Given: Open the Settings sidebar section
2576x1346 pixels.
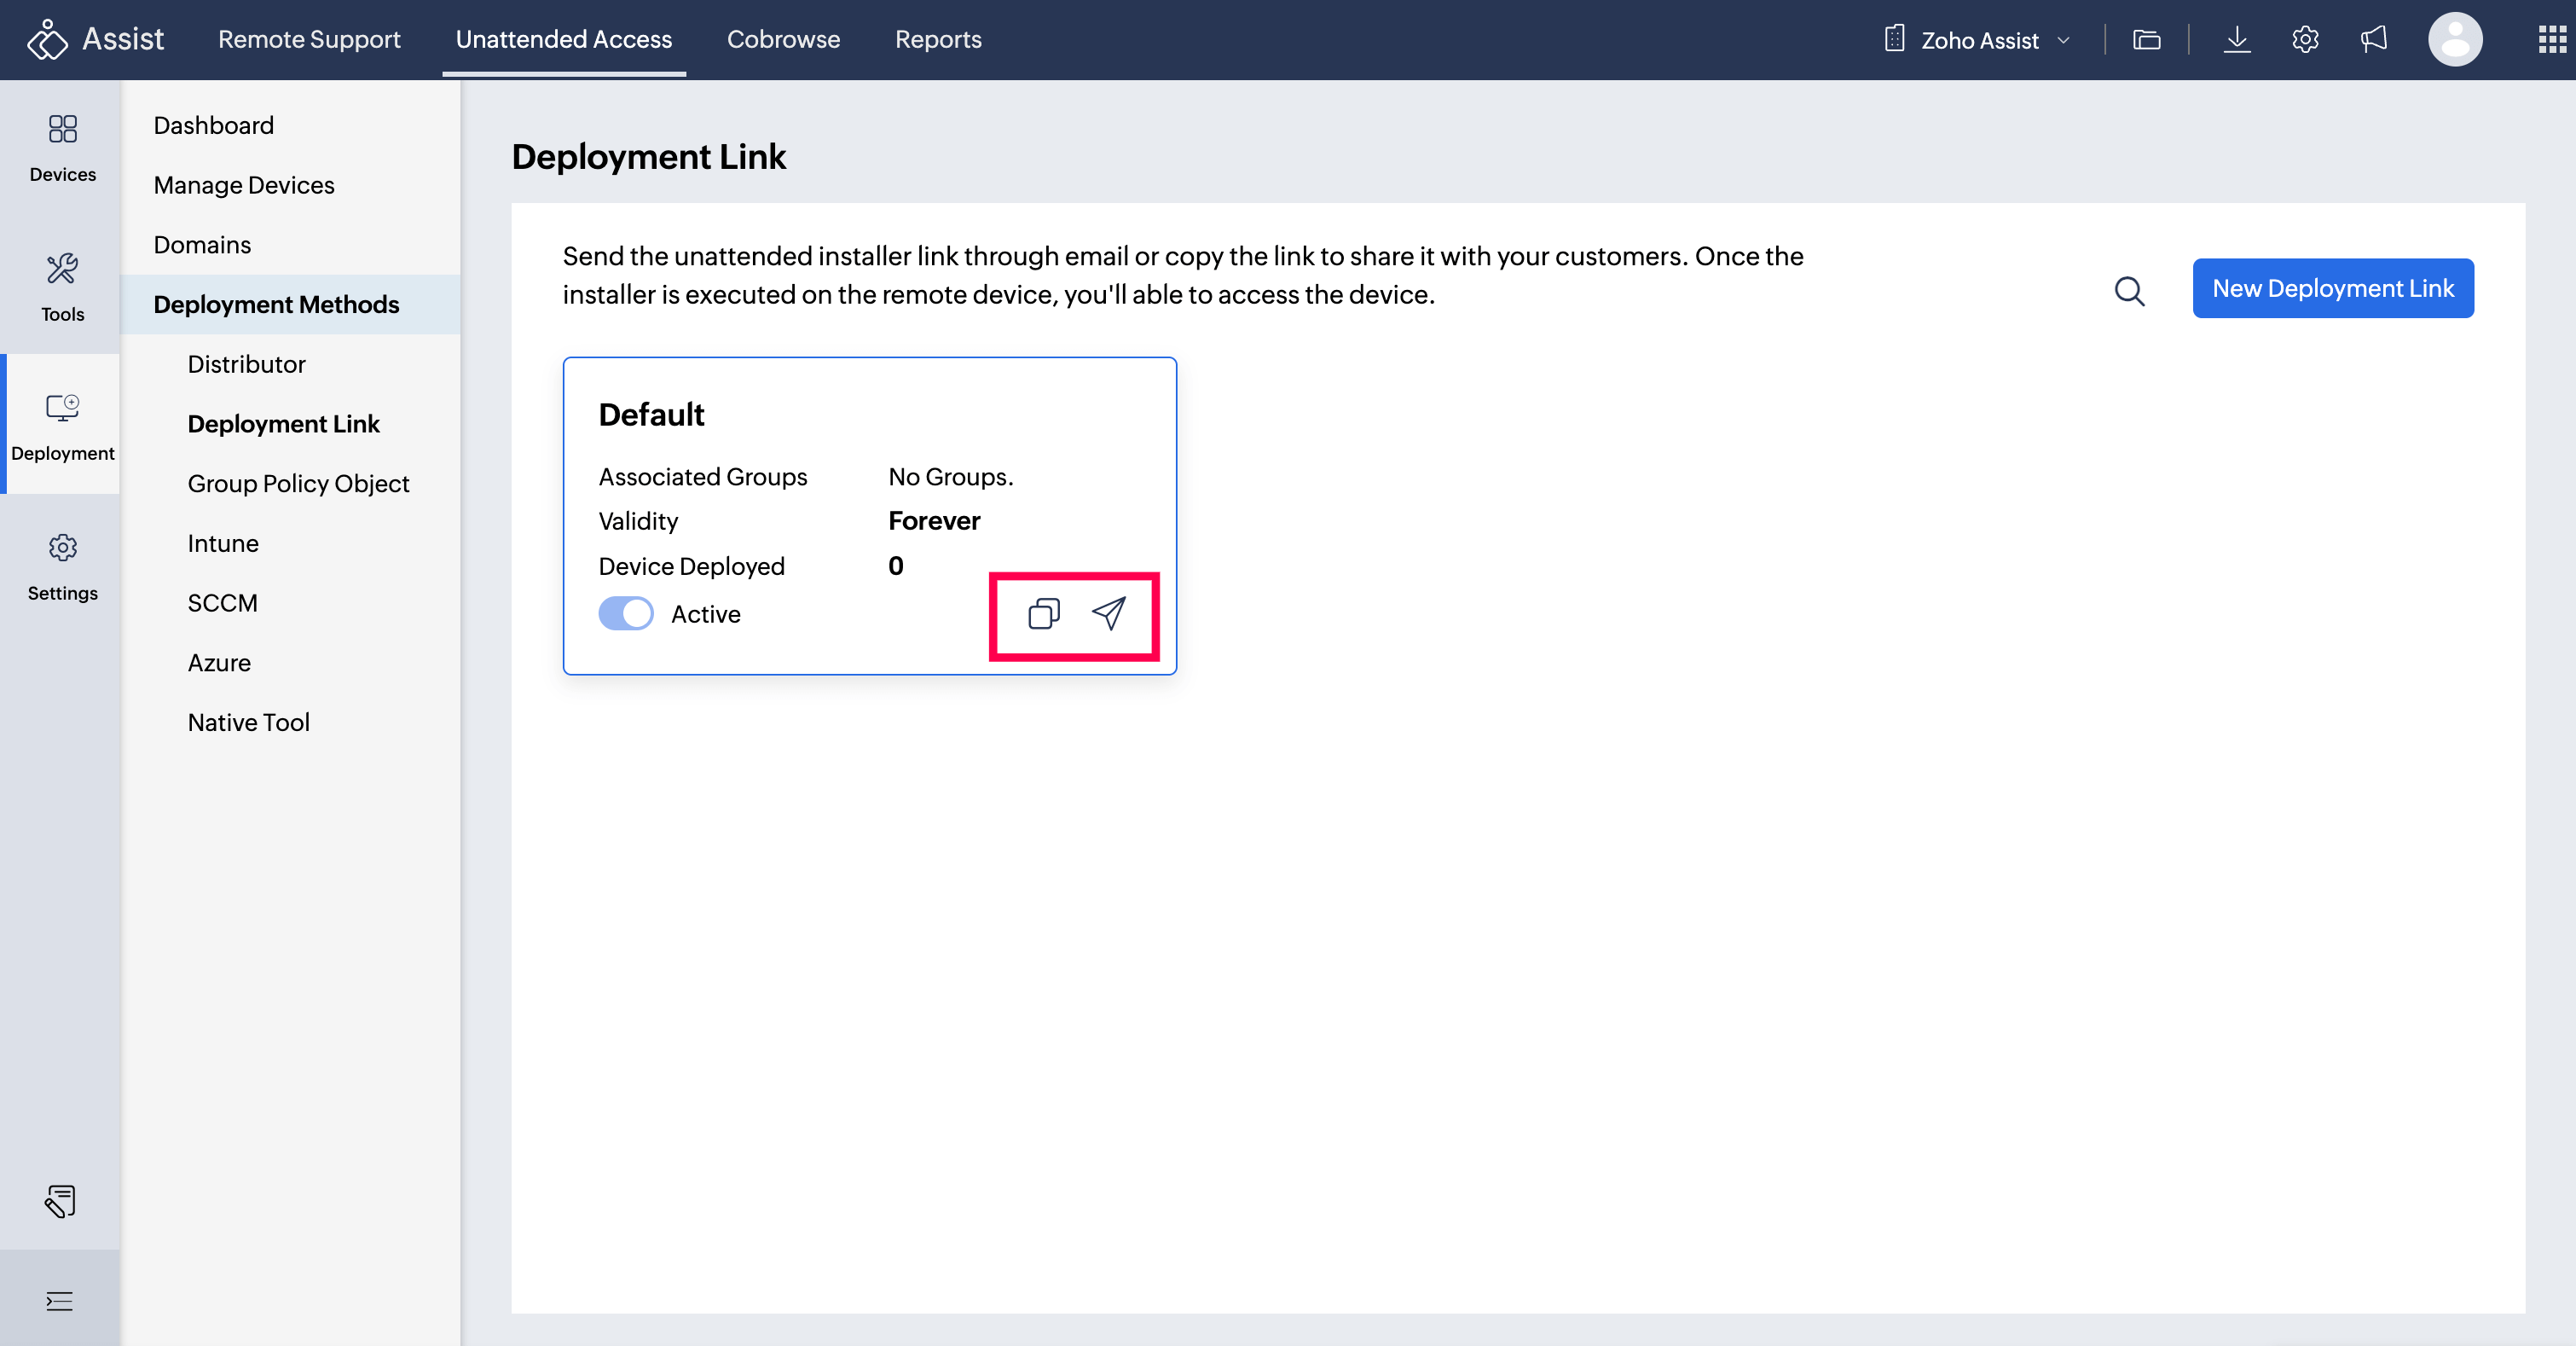Looking at the screenshot, I should [x=62, y=566].
